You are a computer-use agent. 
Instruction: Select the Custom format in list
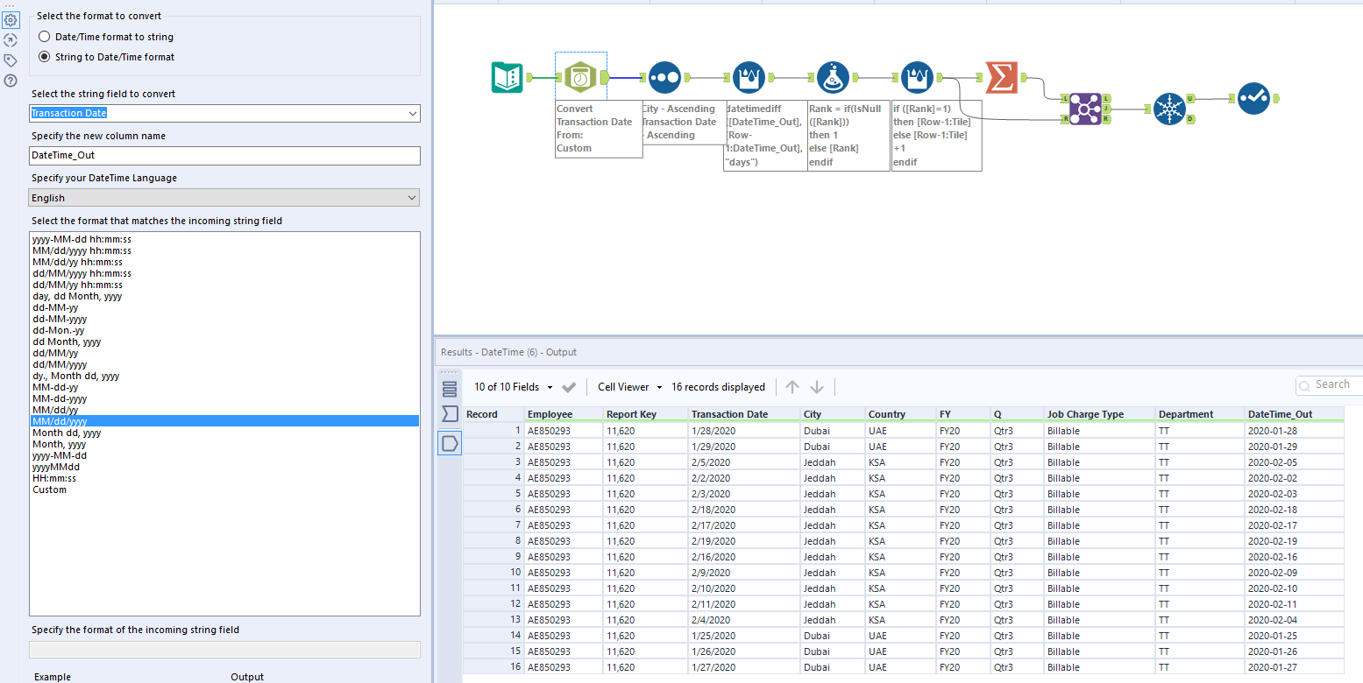(50, 489)
